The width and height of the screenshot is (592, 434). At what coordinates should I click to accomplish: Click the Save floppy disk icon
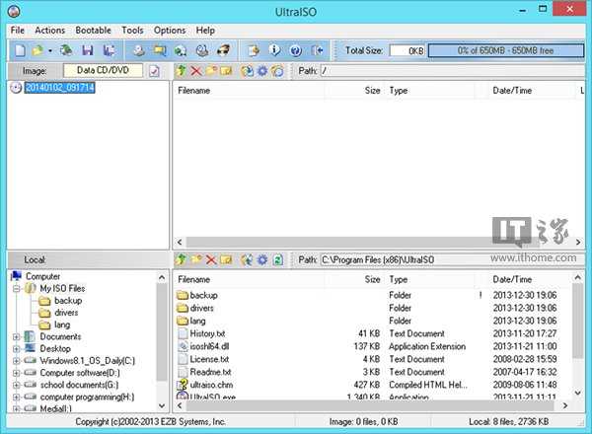click(x=88, y=50)
